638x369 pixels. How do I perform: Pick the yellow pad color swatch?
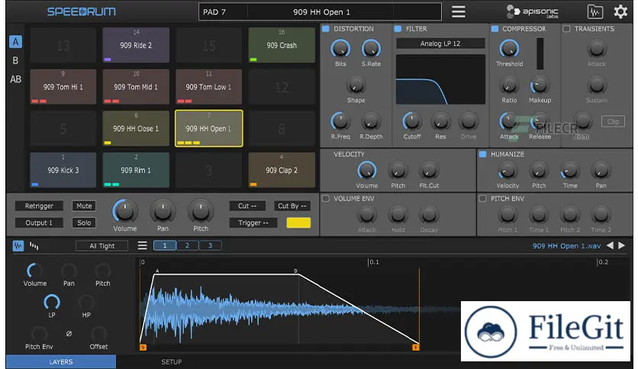pos(298,223)
